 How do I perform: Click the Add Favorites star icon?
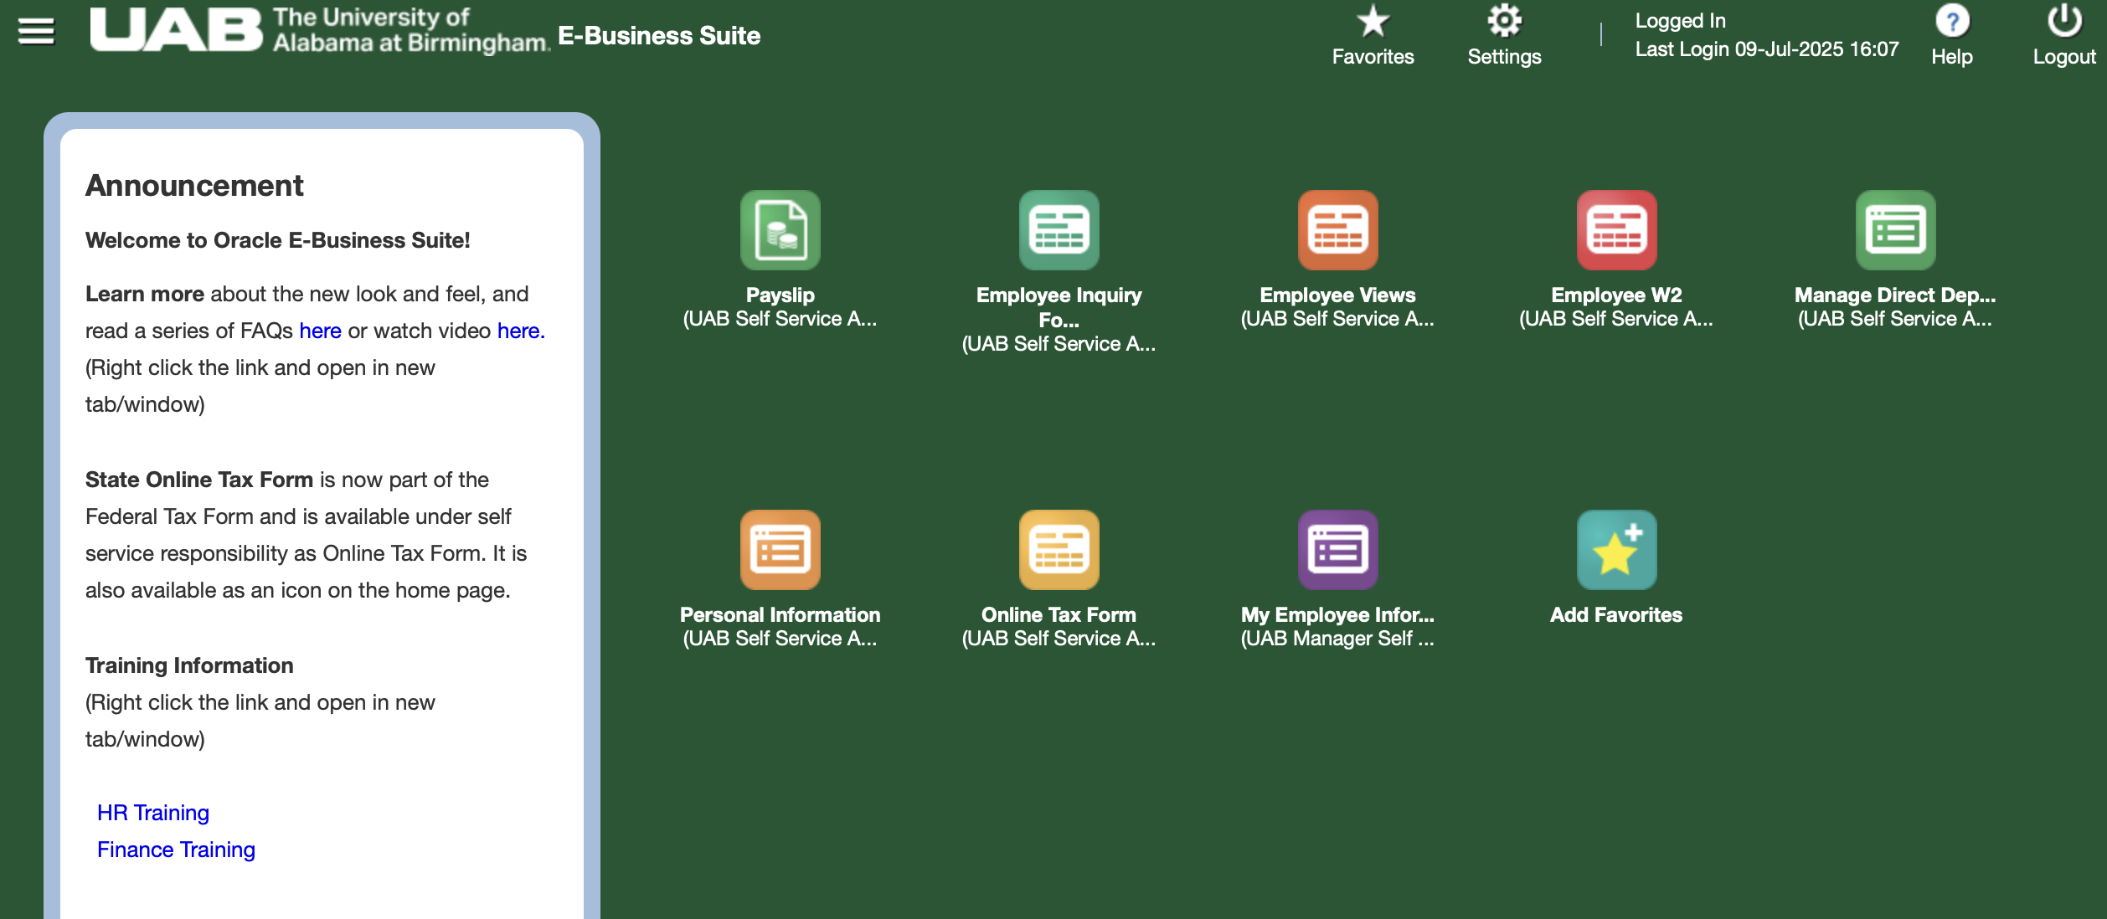coord(1616,550)
